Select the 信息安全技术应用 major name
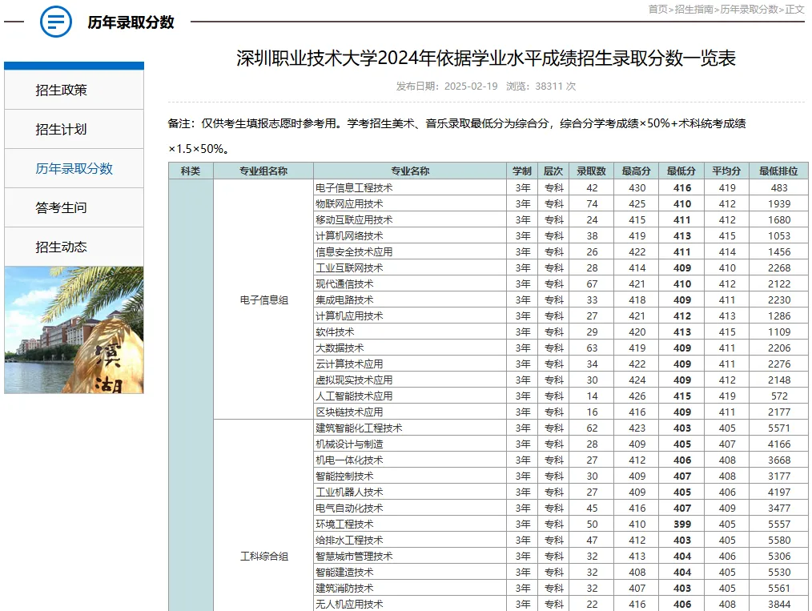 point(354,252)
